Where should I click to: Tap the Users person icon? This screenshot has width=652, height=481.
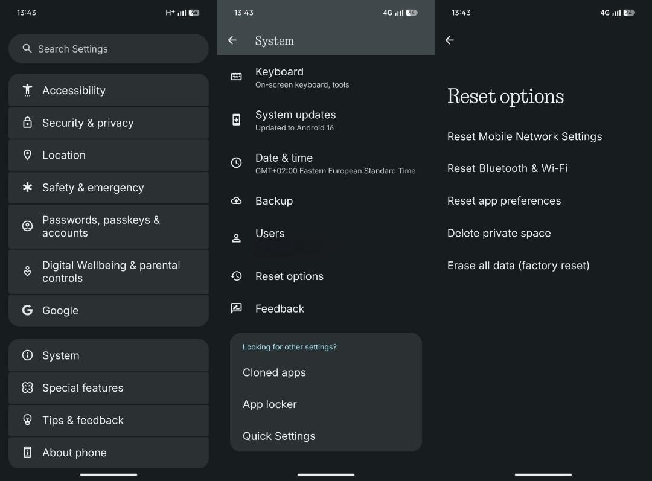236,238
